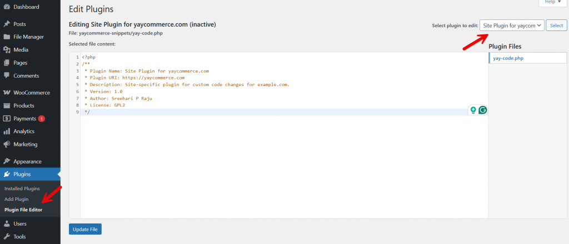Click the Plugins plug icon

tap(7, 175)
